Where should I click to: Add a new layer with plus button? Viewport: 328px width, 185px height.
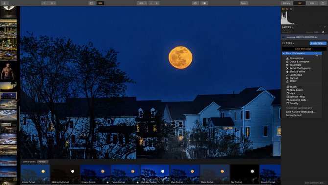click(325, 27)
